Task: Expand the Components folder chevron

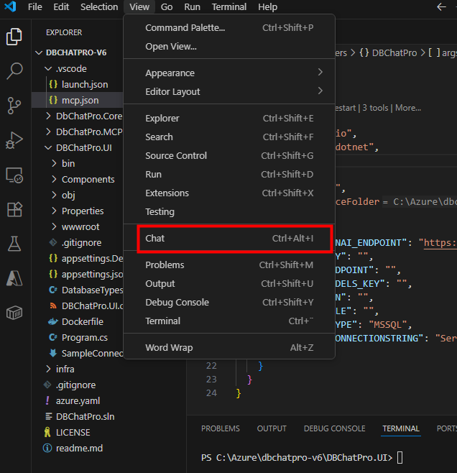Action: coord(54,179)
